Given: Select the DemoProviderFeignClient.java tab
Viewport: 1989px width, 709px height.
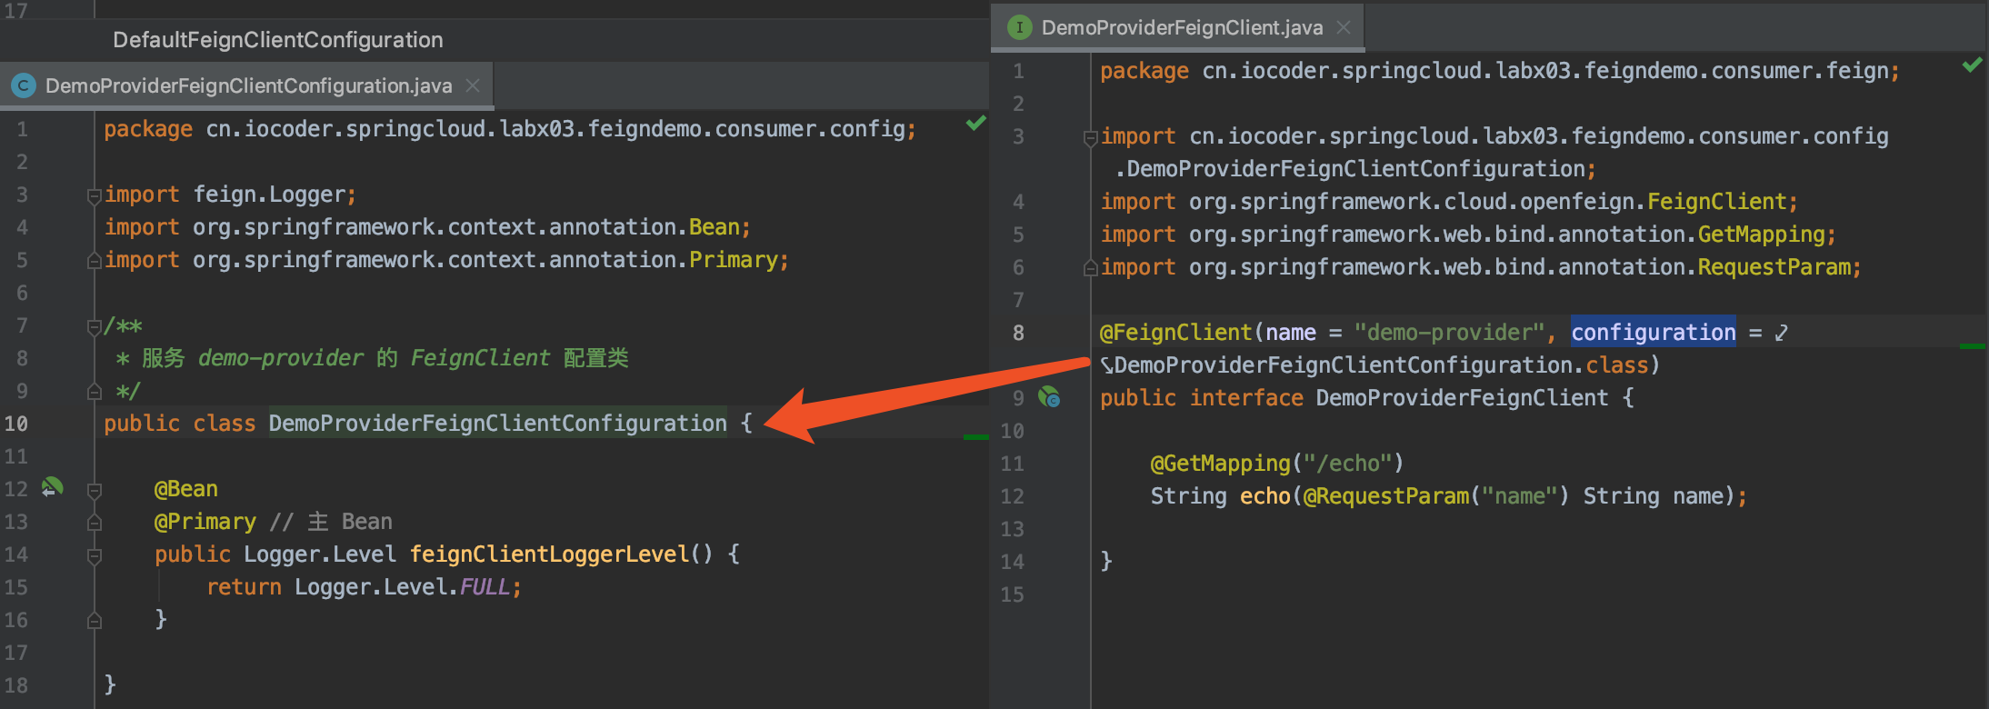Looking at the screenshot, I should click(x=1181, y=27).
